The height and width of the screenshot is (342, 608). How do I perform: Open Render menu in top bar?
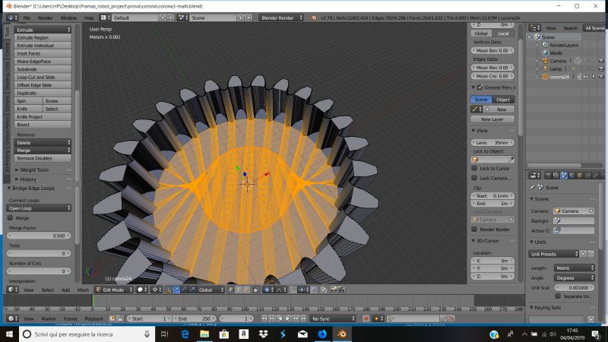coord(45,17)
